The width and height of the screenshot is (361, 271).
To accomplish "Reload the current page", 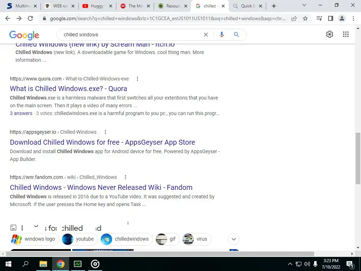I will tap(30, 18).
